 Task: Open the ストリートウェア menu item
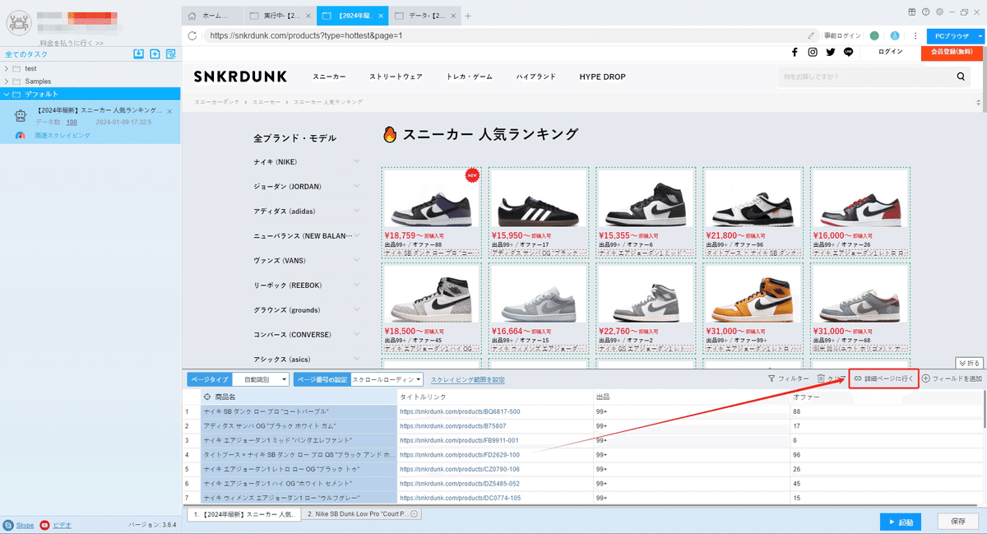[x=396, y=77]
